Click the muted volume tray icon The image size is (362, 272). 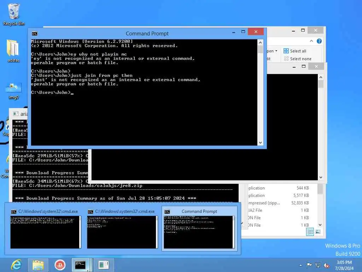point(326,266)
